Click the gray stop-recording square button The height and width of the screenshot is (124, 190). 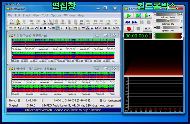point(138,29)
